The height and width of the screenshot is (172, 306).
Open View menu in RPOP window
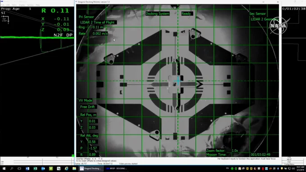click(14, 5)
